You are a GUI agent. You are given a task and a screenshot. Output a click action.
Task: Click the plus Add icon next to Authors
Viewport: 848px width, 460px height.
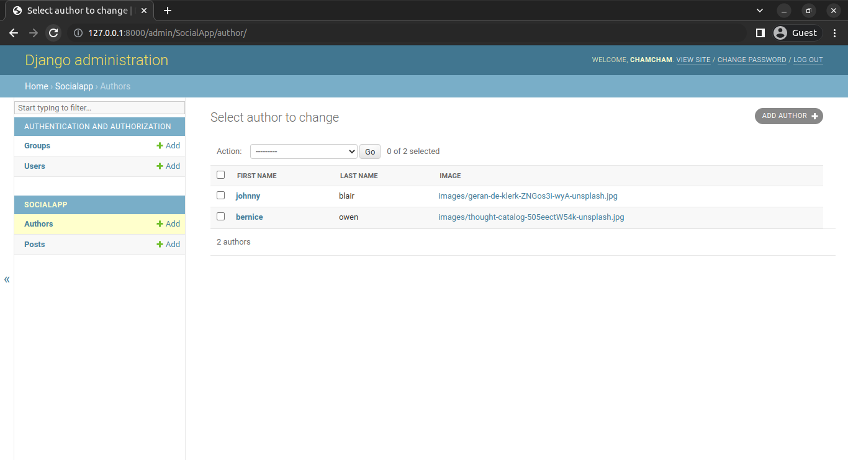click(x=160, y=224)
